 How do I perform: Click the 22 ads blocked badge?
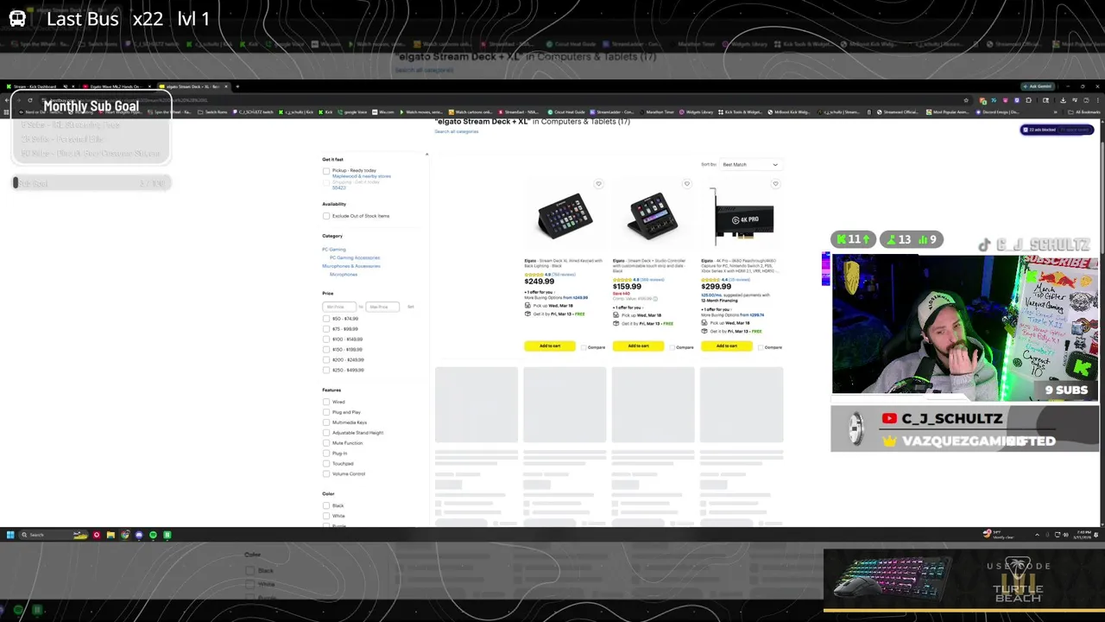pyautogui.click(x=1058, y=130)
